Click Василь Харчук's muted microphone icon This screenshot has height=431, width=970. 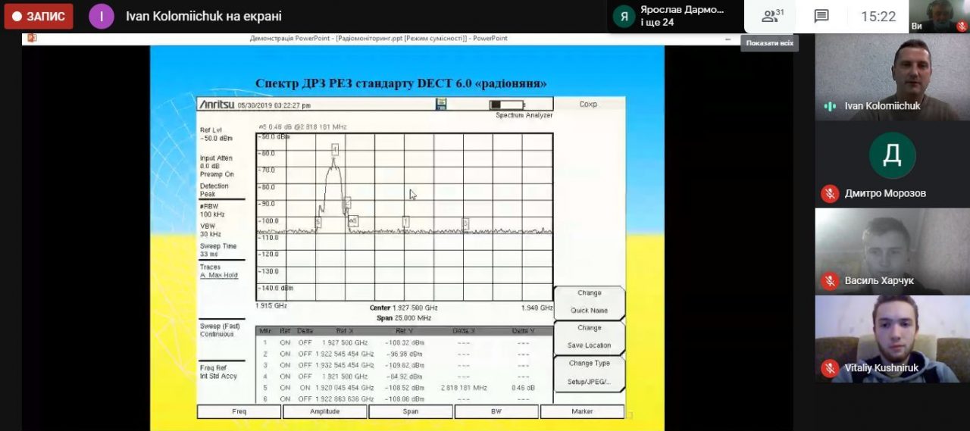[x=830, y=281]
